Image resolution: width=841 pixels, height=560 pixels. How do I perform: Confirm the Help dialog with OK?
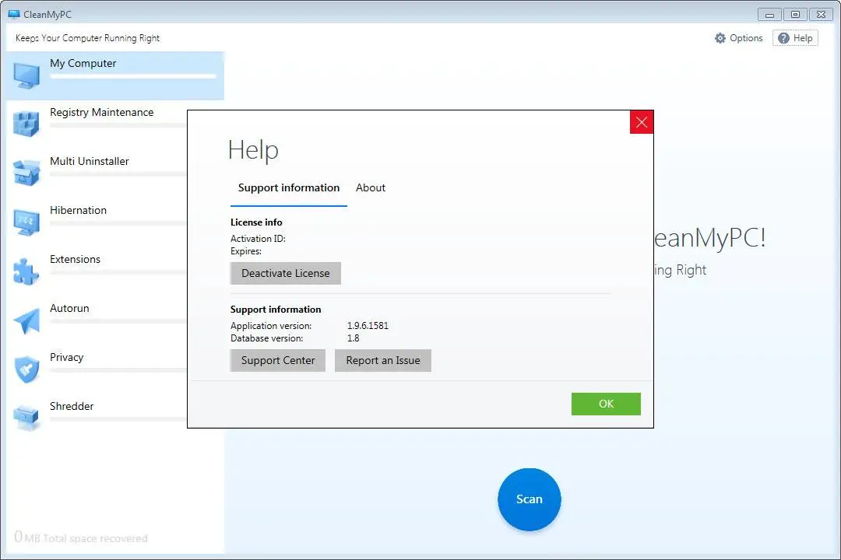click(x=606, y=404)
